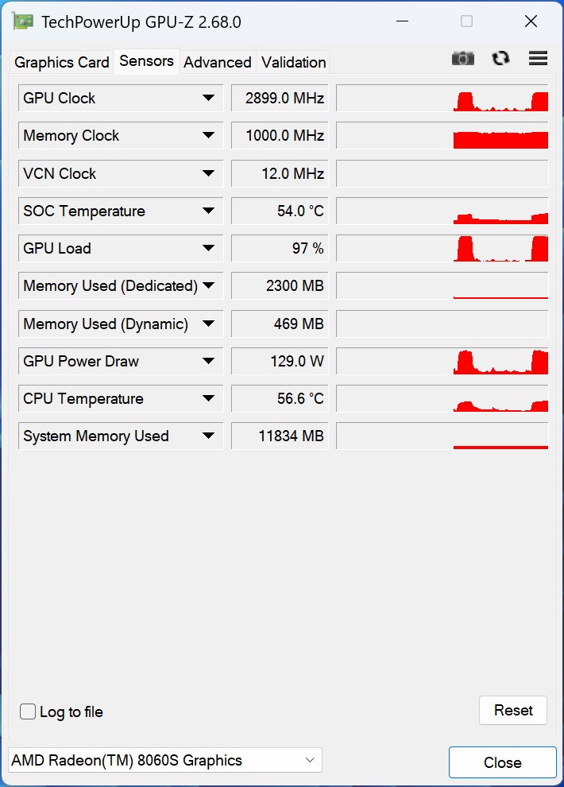Click the GPU Load history graph
The width and height of the screenshot is (564, 787).
click(442, 248)
